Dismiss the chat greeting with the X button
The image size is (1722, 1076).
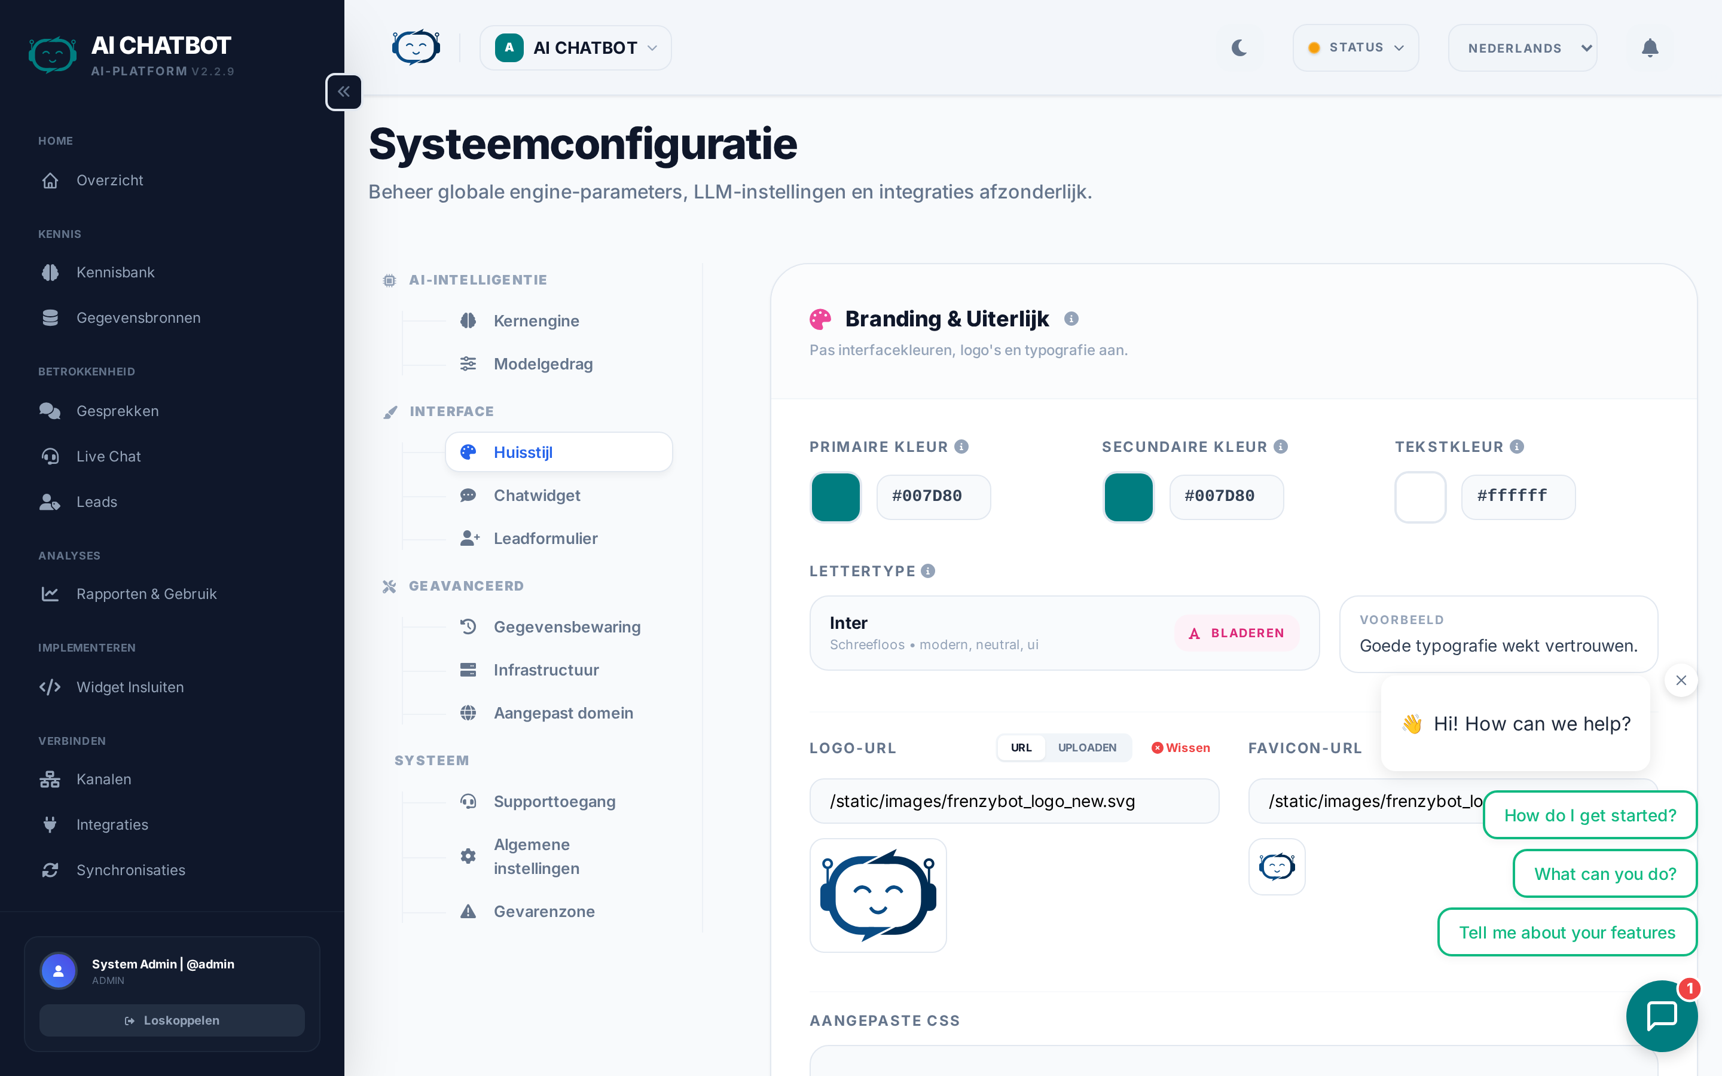click(x=1681, y=680)
